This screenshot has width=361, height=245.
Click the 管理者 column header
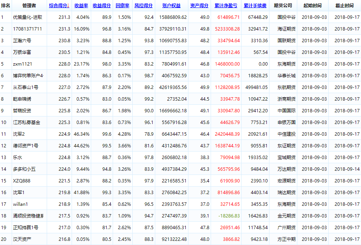(x=29, y=6)
